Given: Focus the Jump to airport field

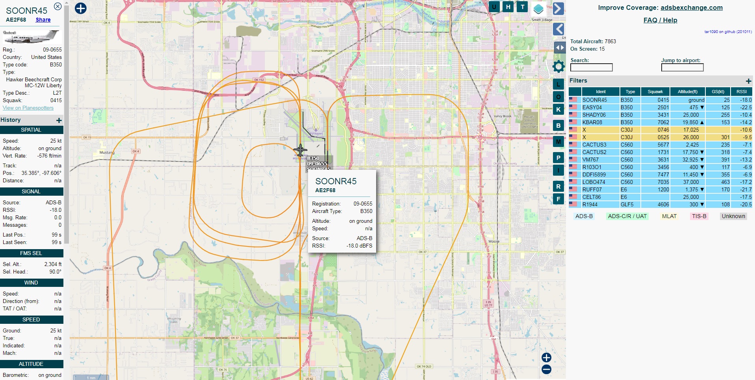Looking at the screenshot, I should [682, 68].
